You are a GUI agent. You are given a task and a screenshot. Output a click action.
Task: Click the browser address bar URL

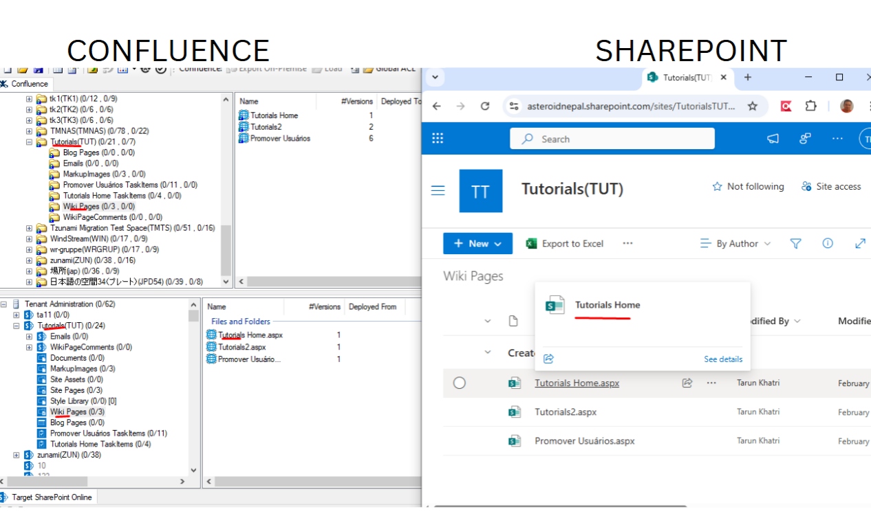tap(631, 106)
